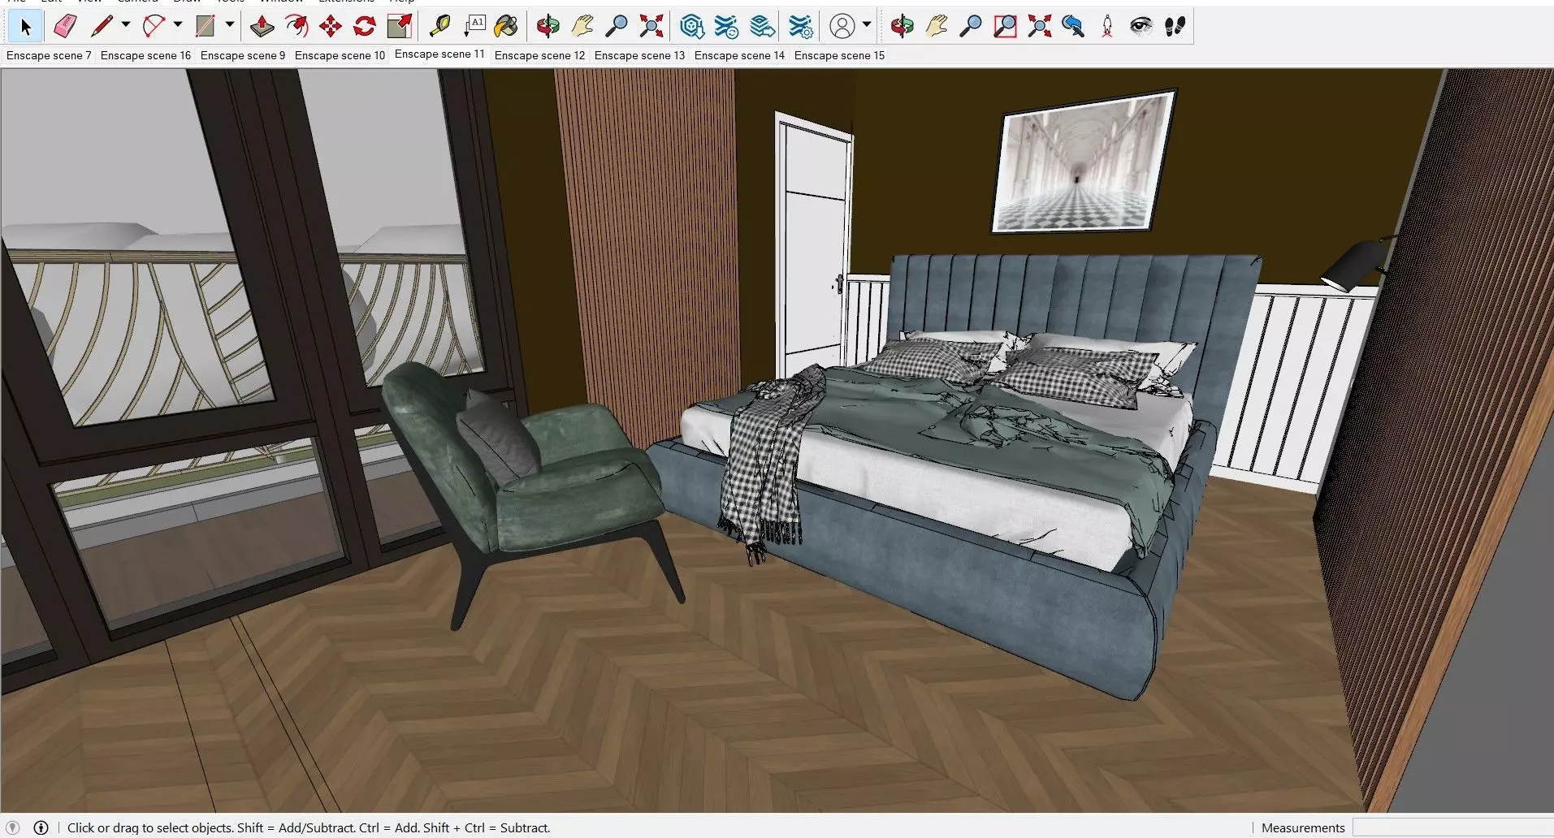The width and height of the screenshot is (1554, 838).
Task: Click Orbit in the main toolbar
Action: click(x=548, y=27)
